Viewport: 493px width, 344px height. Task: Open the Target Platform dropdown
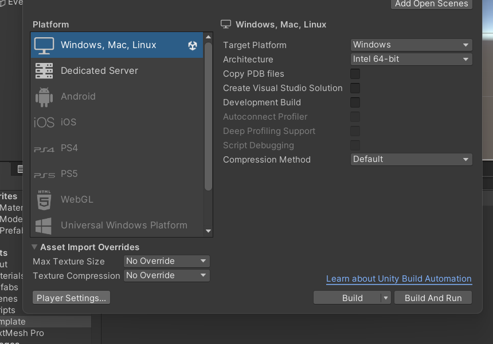[x=411, y=45]
